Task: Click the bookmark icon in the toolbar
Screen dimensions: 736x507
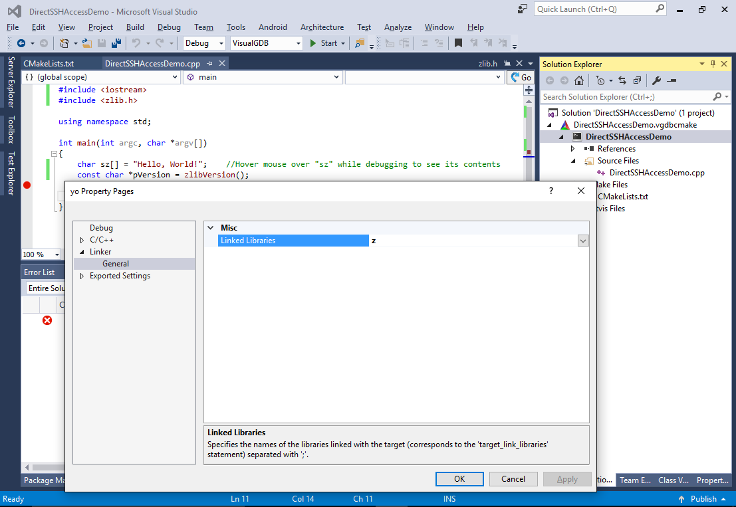Action: [x=458, y=43]
